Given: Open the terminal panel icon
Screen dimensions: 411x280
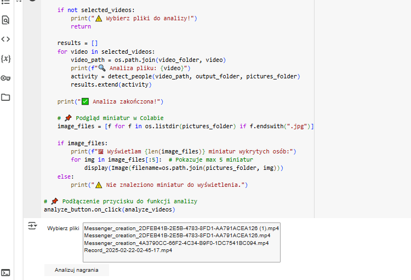Looking at the screenshot, I should click(5, 273).
